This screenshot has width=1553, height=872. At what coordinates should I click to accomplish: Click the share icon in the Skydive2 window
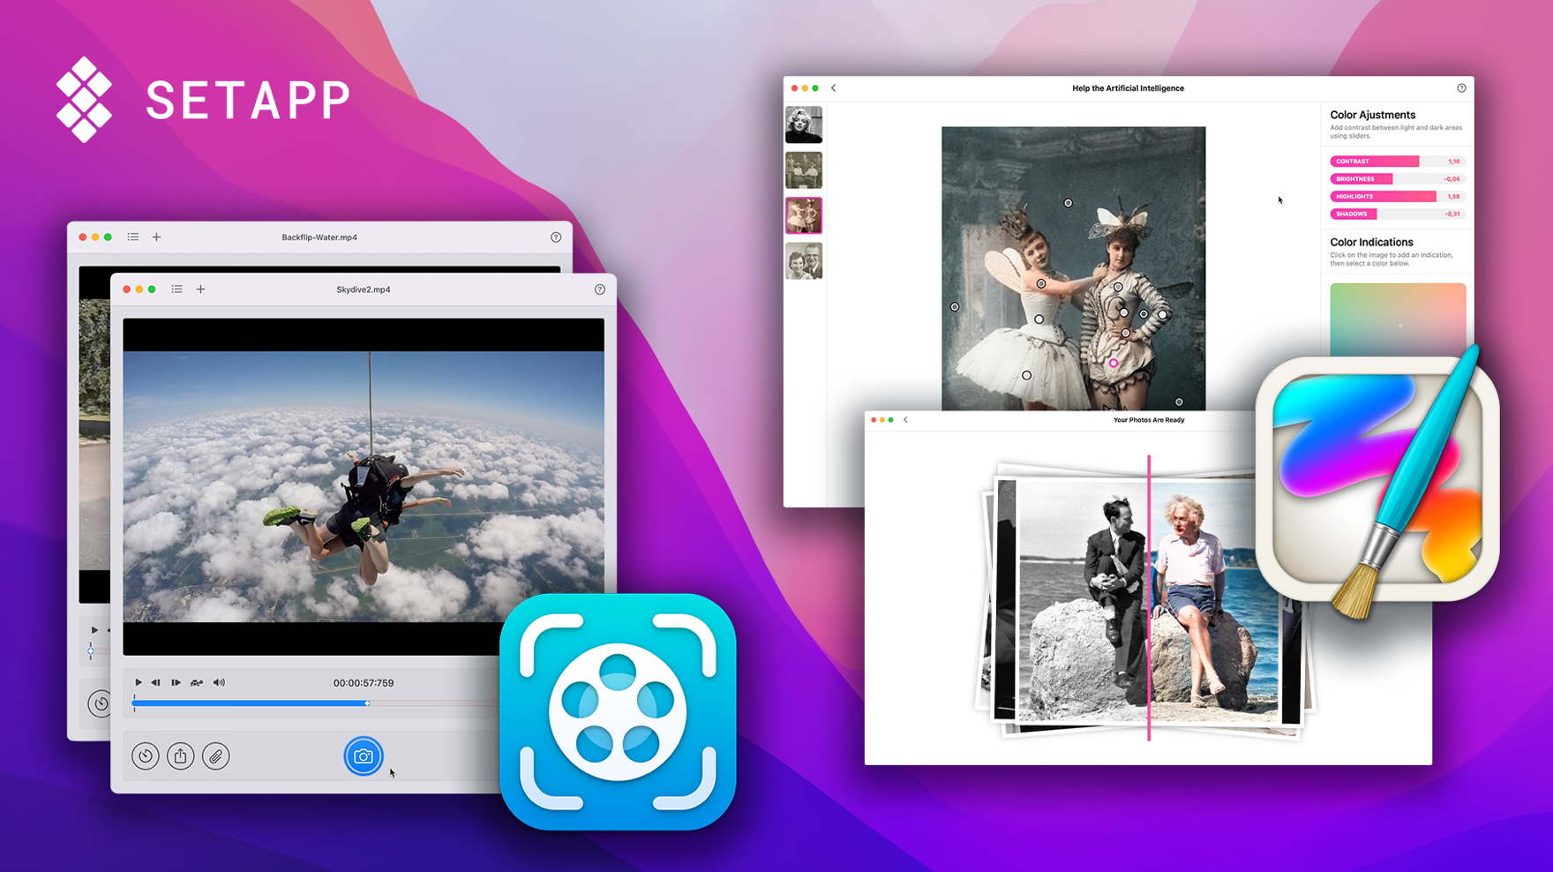pos(181,756)
